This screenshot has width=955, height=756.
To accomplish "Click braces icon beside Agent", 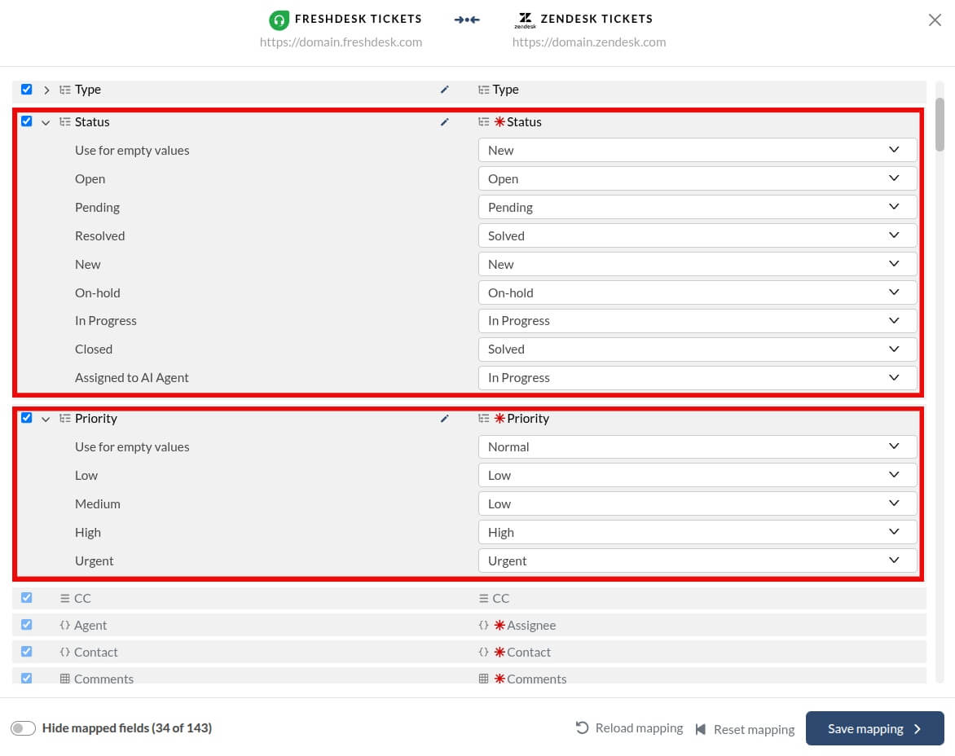I will (x=64, y=625).
